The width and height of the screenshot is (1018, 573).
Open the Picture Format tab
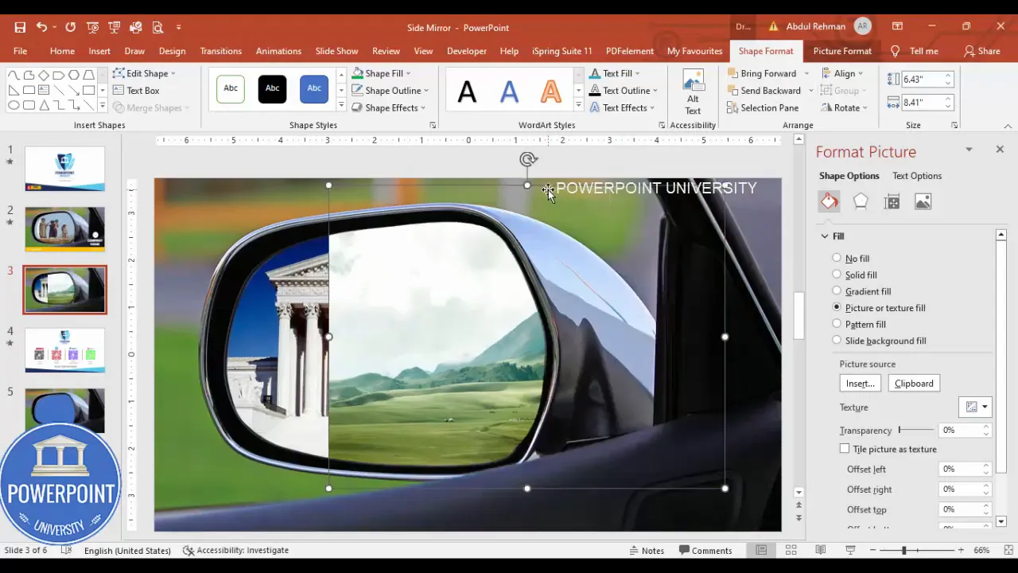click(842, 51)
